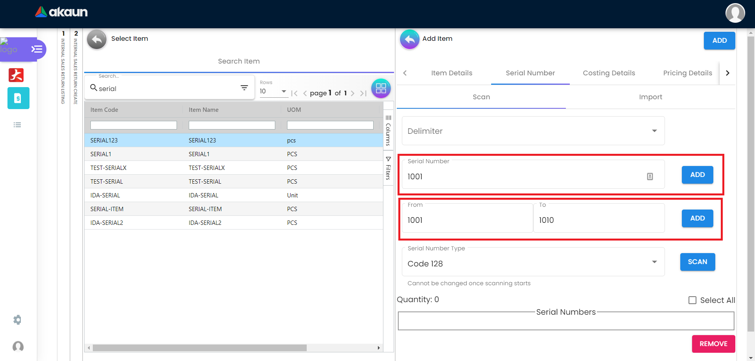Open the grid view toggle icon
Image resolution: width=755 pixels, height=361 pixels.
(x=381, y=88)
